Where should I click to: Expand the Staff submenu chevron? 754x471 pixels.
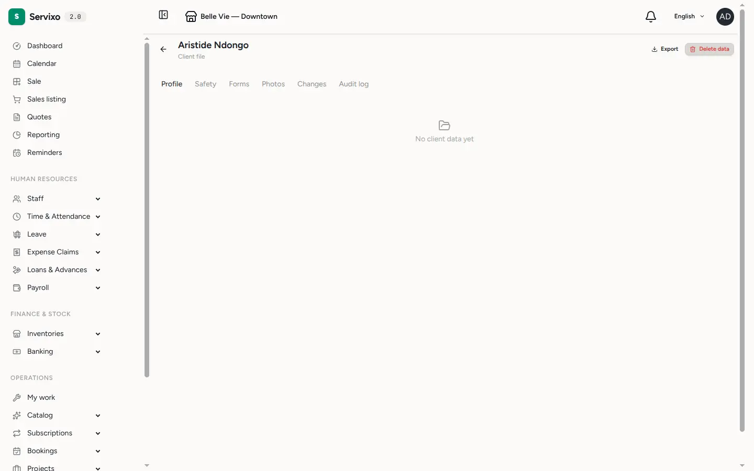pos(98,199)
